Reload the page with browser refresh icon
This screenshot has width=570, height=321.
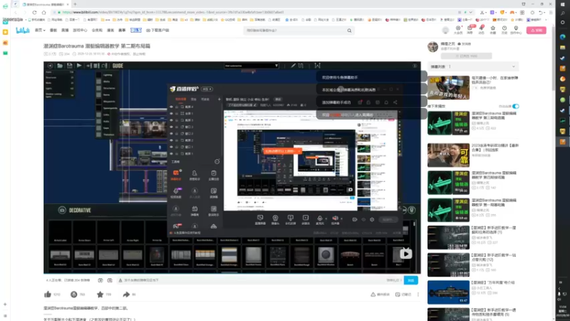click(x=34, y=12)
